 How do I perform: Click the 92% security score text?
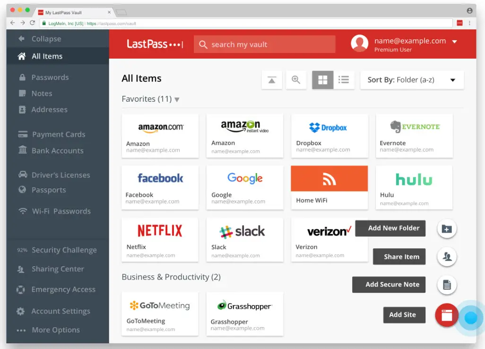22,250
